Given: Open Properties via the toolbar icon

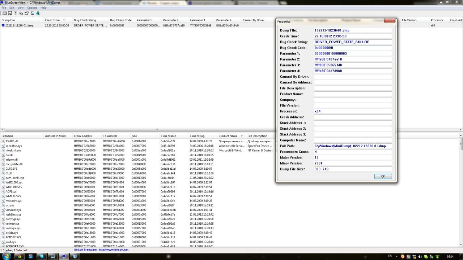Looking at the screenshot, I should pos(26,13).
